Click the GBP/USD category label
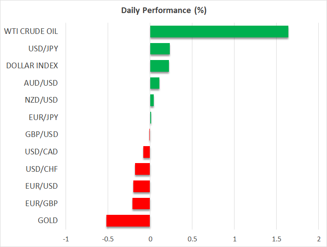The height and width of the screenshot is (247, 327). [42, 134]
